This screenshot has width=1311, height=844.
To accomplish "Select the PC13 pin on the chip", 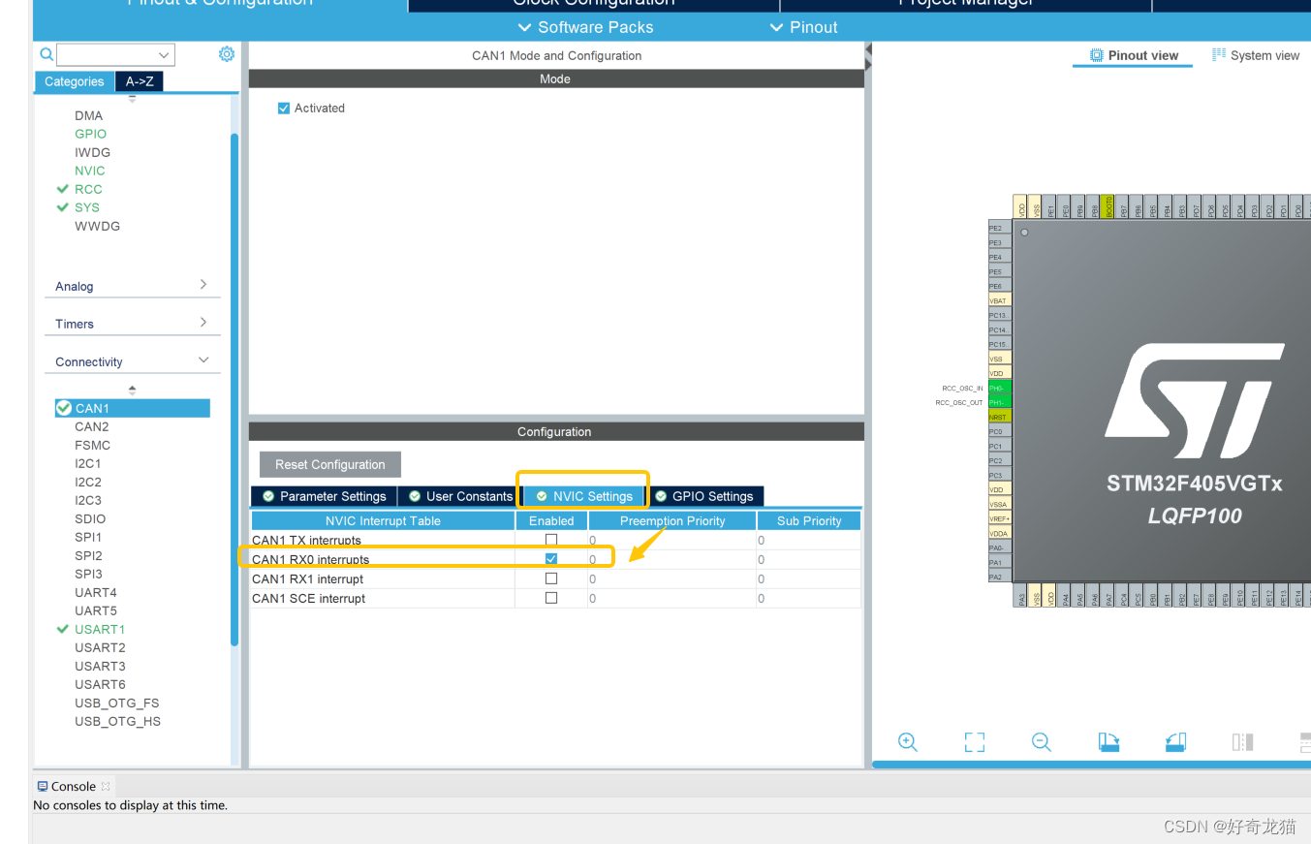I will point(999,315).
